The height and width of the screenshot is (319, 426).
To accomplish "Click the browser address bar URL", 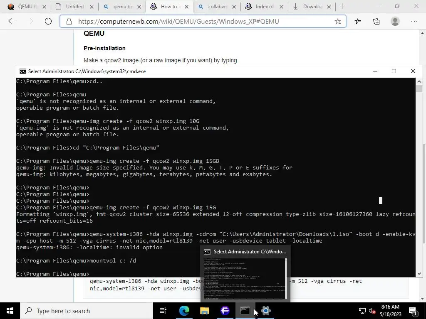I will (178, 22).
